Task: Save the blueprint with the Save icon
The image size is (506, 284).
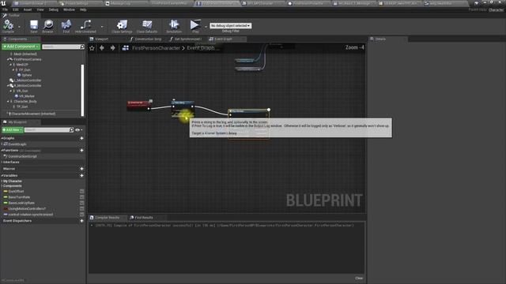Action: tap(33, 24)
